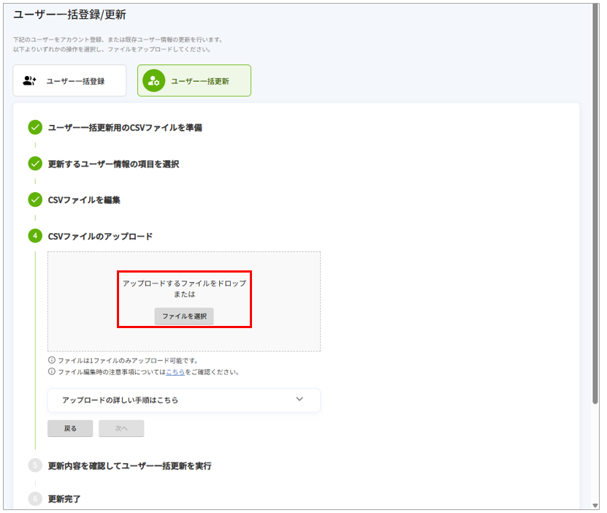Click the アップロードするファイルをドロップ text

pyautogui.click(x=184, y=284)
